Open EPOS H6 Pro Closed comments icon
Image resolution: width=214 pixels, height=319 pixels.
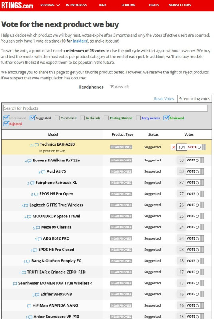pos(34,250)
